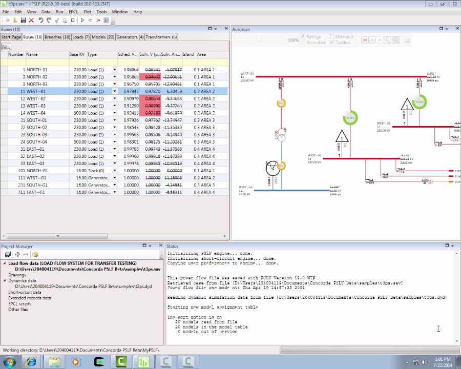Open the EPCL menu

[74, 11]
